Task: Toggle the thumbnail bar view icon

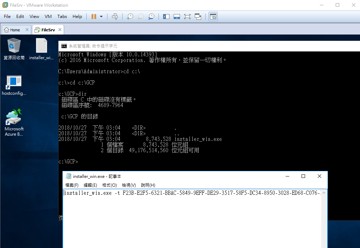Action: (x=177, y=17)
